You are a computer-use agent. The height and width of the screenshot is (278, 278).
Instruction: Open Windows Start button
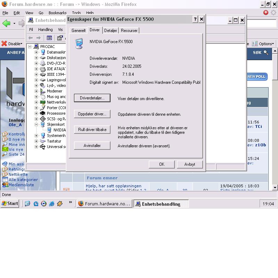pos(10,203)
